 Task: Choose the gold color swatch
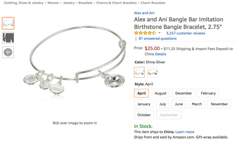click(153, 72)
